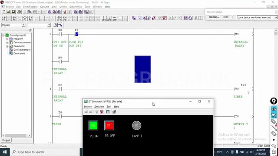
Task: Click the volume icon in the system tray
Action: 252,152
